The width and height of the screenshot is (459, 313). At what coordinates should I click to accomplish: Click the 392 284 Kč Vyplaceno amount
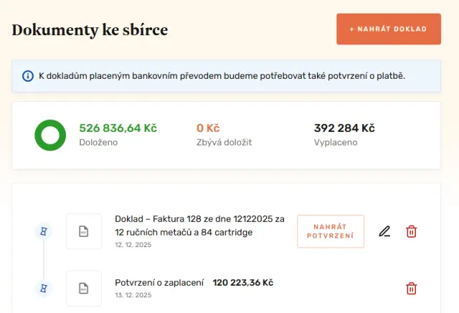[x=344, y=128]
